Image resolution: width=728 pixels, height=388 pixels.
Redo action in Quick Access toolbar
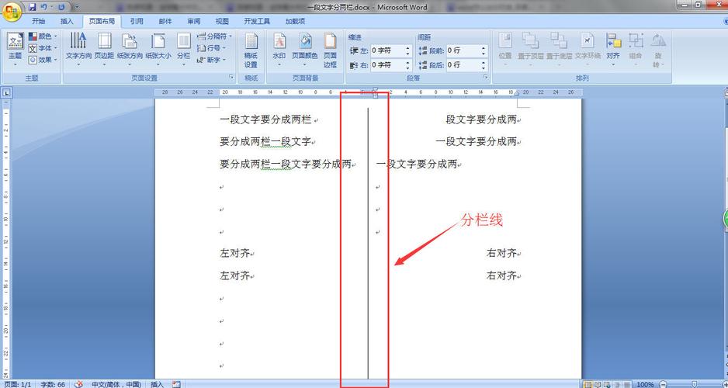tap(61, 7)
